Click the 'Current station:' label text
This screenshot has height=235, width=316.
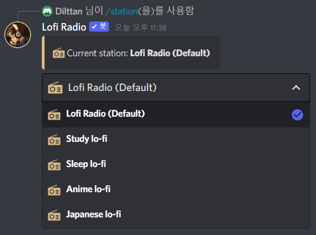(x=97, y=53)
